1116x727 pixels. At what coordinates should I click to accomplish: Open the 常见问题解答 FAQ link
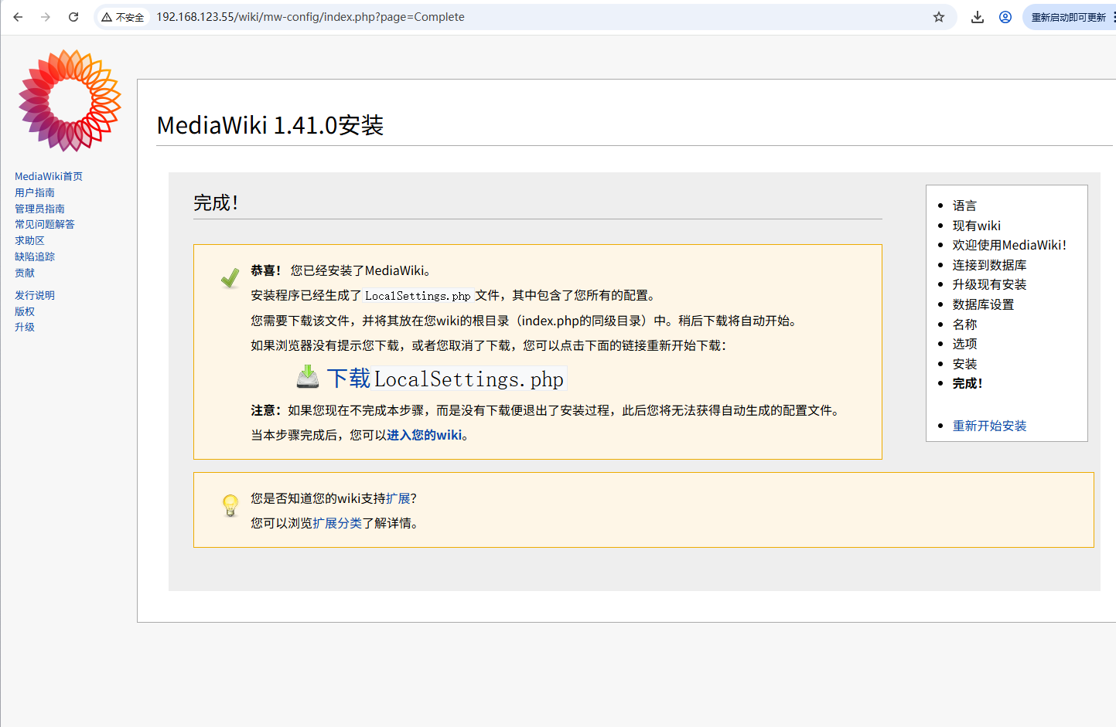44,224
